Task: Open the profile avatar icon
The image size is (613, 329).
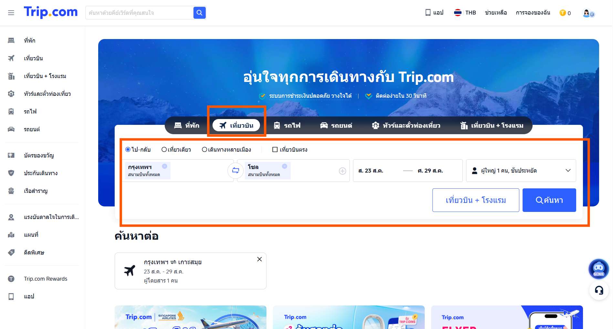Action: coord(587,13)
